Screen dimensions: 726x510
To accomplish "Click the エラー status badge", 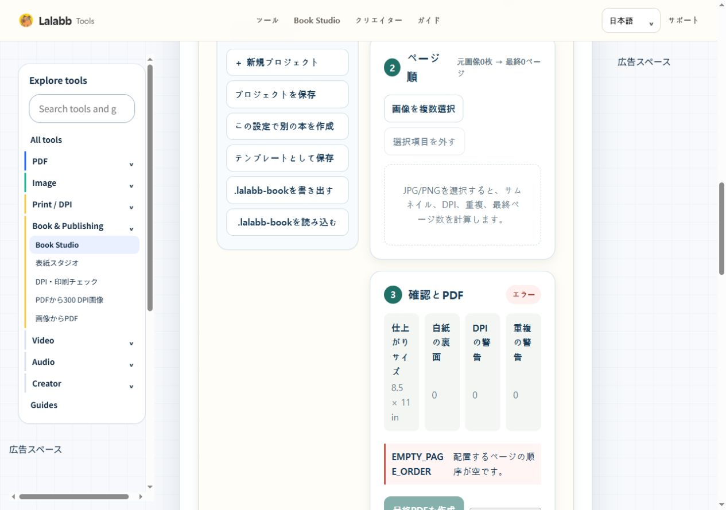I will (x=523, y=294).
